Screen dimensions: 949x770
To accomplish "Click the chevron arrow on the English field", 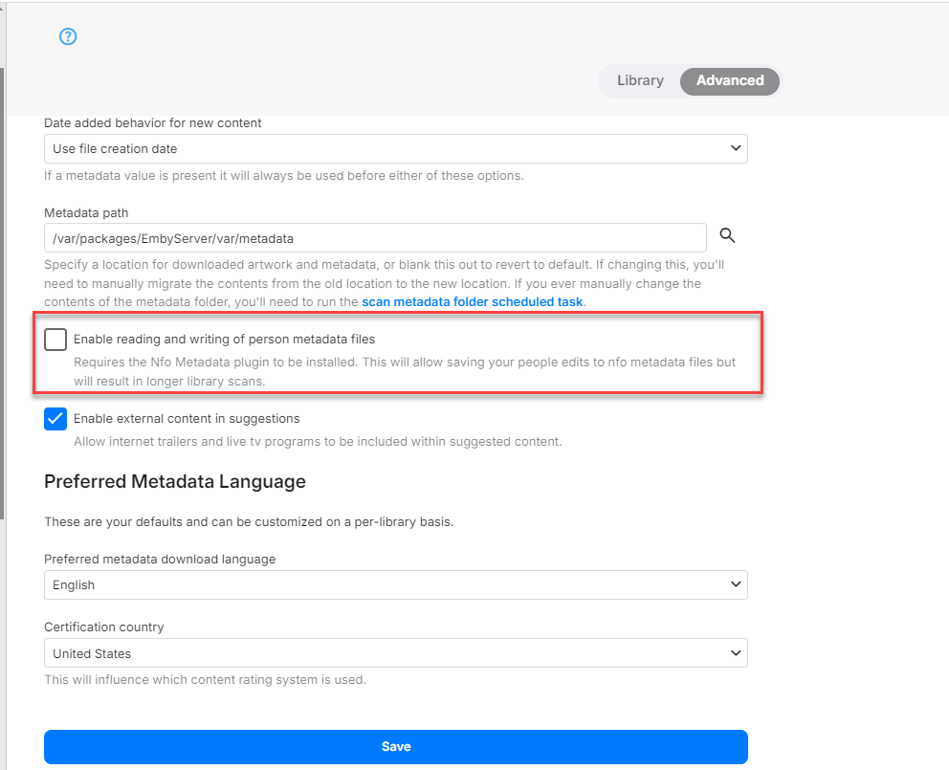I will pyautogui.click(x=735, y=584).
